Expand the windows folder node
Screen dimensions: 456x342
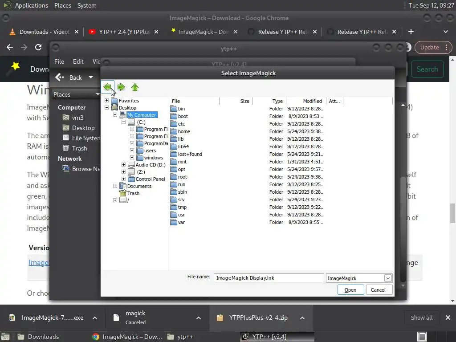point(132,158)
